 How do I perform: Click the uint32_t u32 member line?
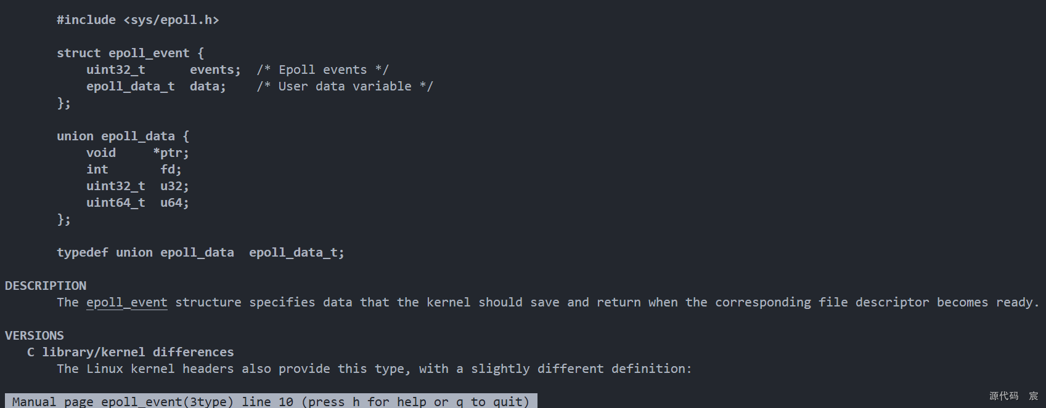[x=138, y=186]
